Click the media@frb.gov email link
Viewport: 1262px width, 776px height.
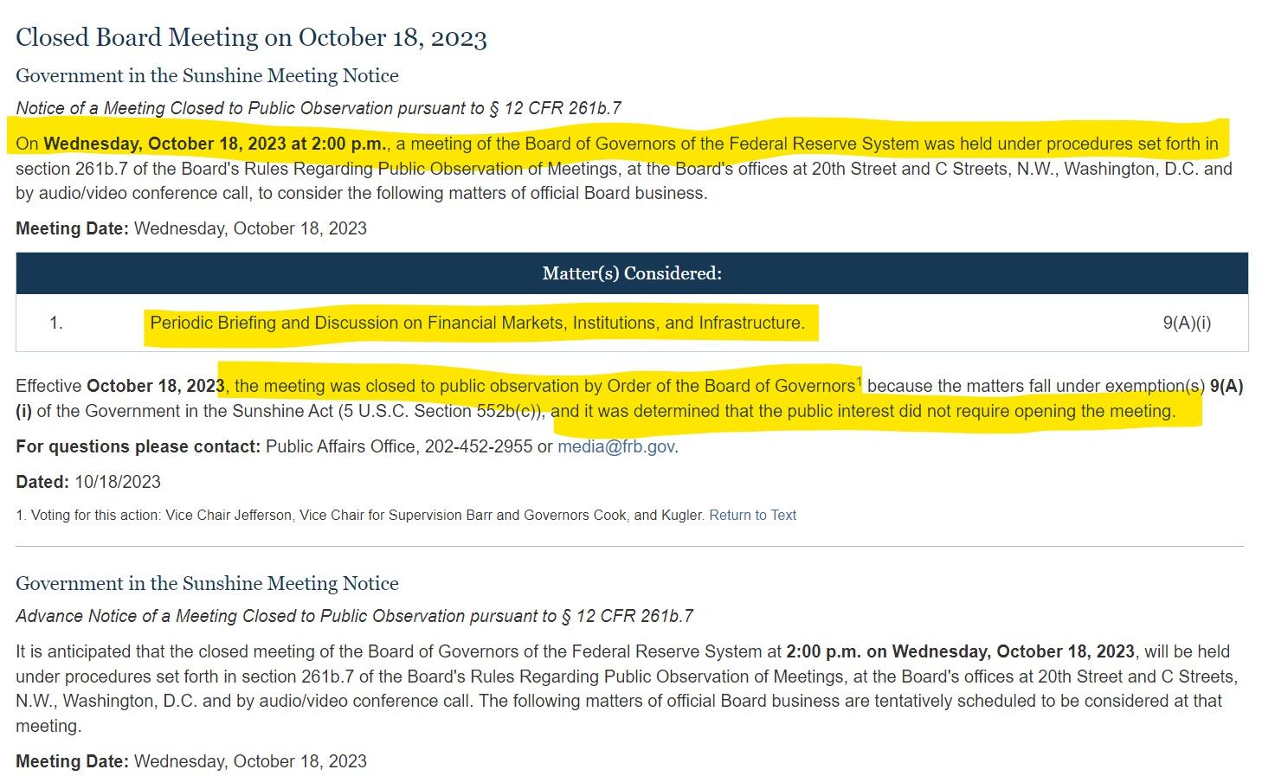click(615, 446)
